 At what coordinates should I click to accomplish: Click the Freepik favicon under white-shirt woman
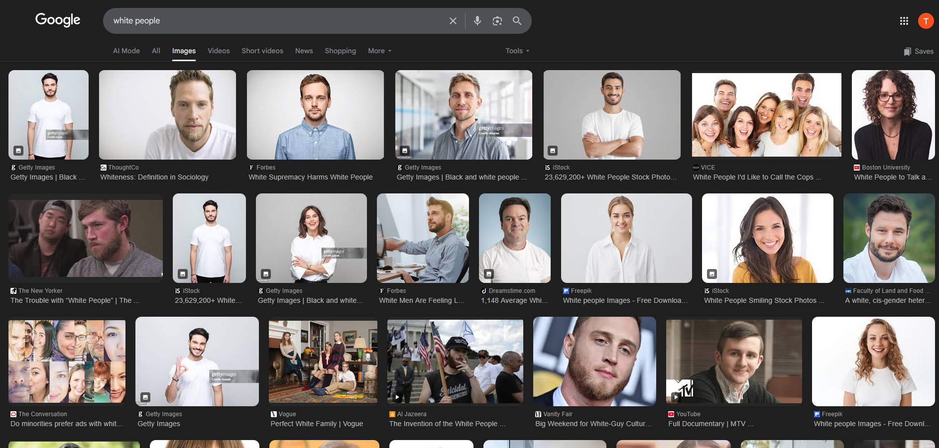click(566, 291)
